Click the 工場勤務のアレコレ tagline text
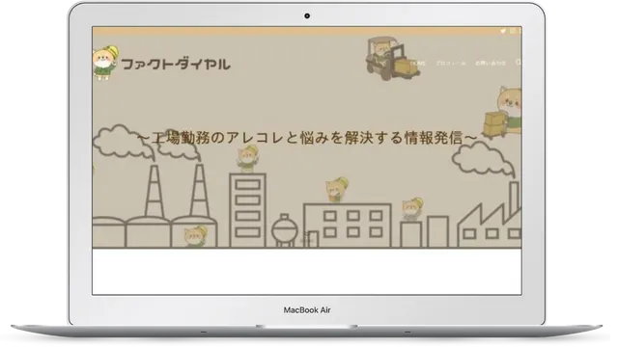This screenshot has width=618, height=347. 307,138
